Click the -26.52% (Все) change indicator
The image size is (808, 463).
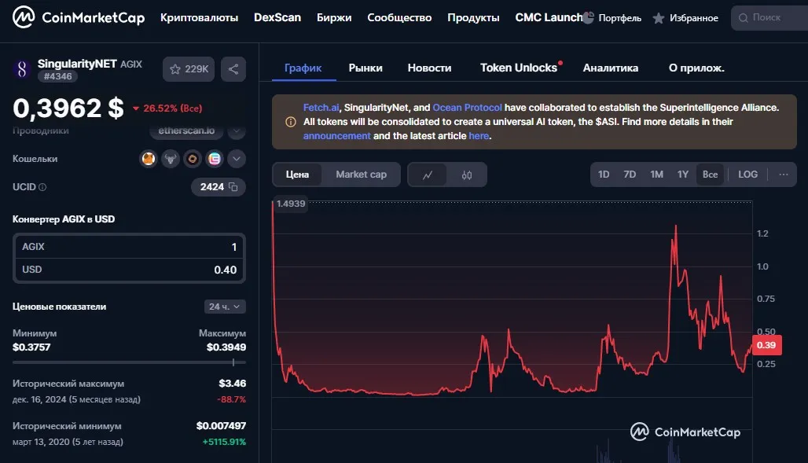pos(167,108)
